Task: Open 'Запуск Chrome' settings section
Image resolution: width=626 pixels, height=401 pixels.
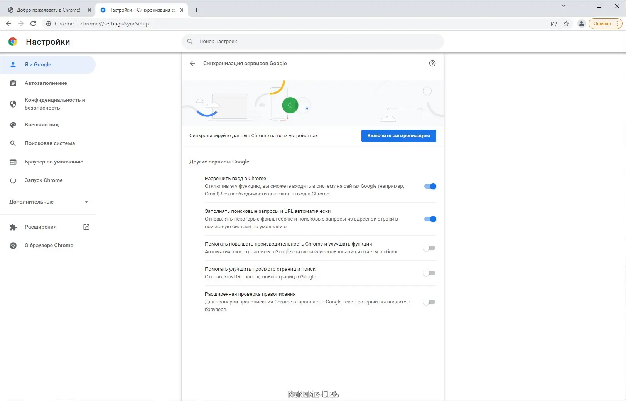Action: point(48,180)
